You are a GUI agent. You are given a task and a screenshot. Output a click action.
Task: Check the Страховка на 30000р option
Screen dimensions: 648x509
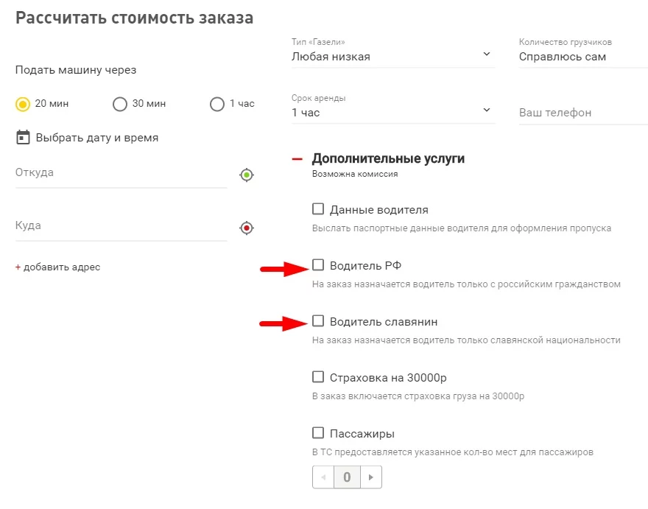318,377
